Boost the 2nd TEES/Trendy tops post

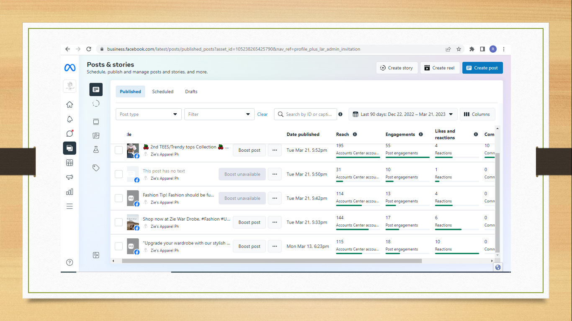[x=249, y=150]
